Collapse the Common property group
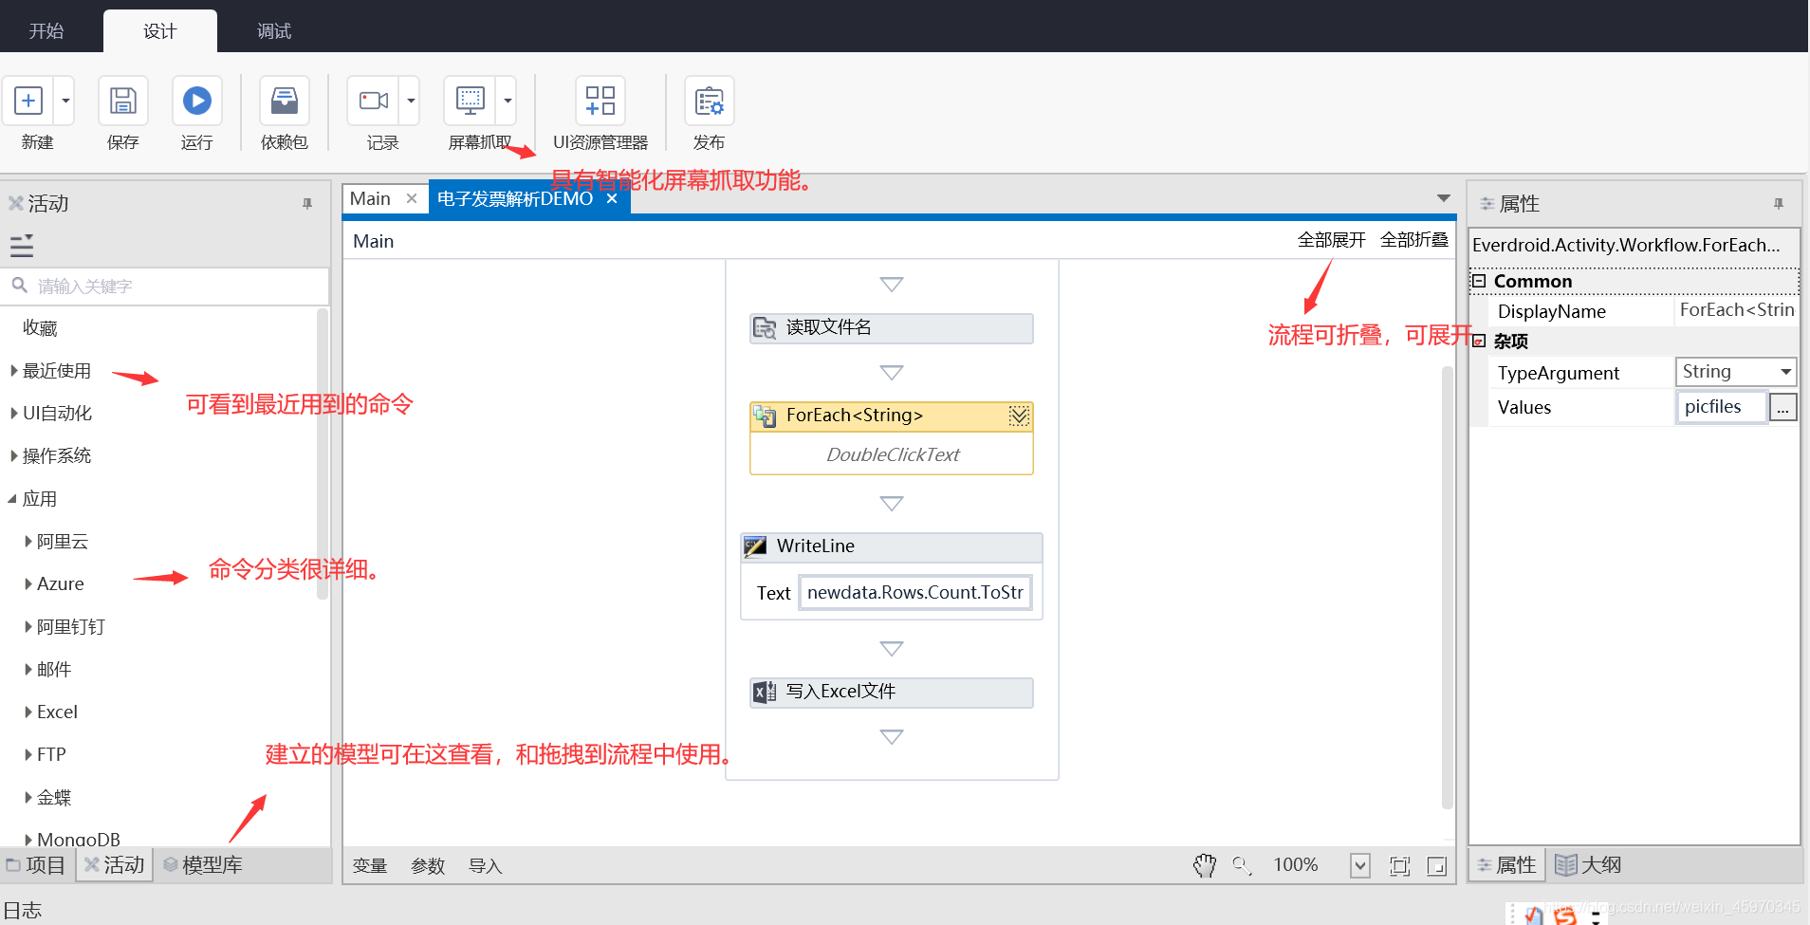1810x925 pixels. point(1479,281)
